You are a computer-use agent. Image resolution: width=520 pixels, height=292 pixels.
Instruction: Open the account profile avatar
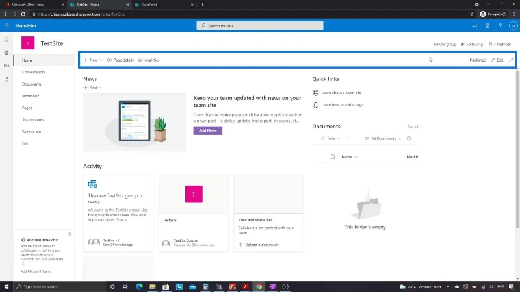tap(513, 26)
